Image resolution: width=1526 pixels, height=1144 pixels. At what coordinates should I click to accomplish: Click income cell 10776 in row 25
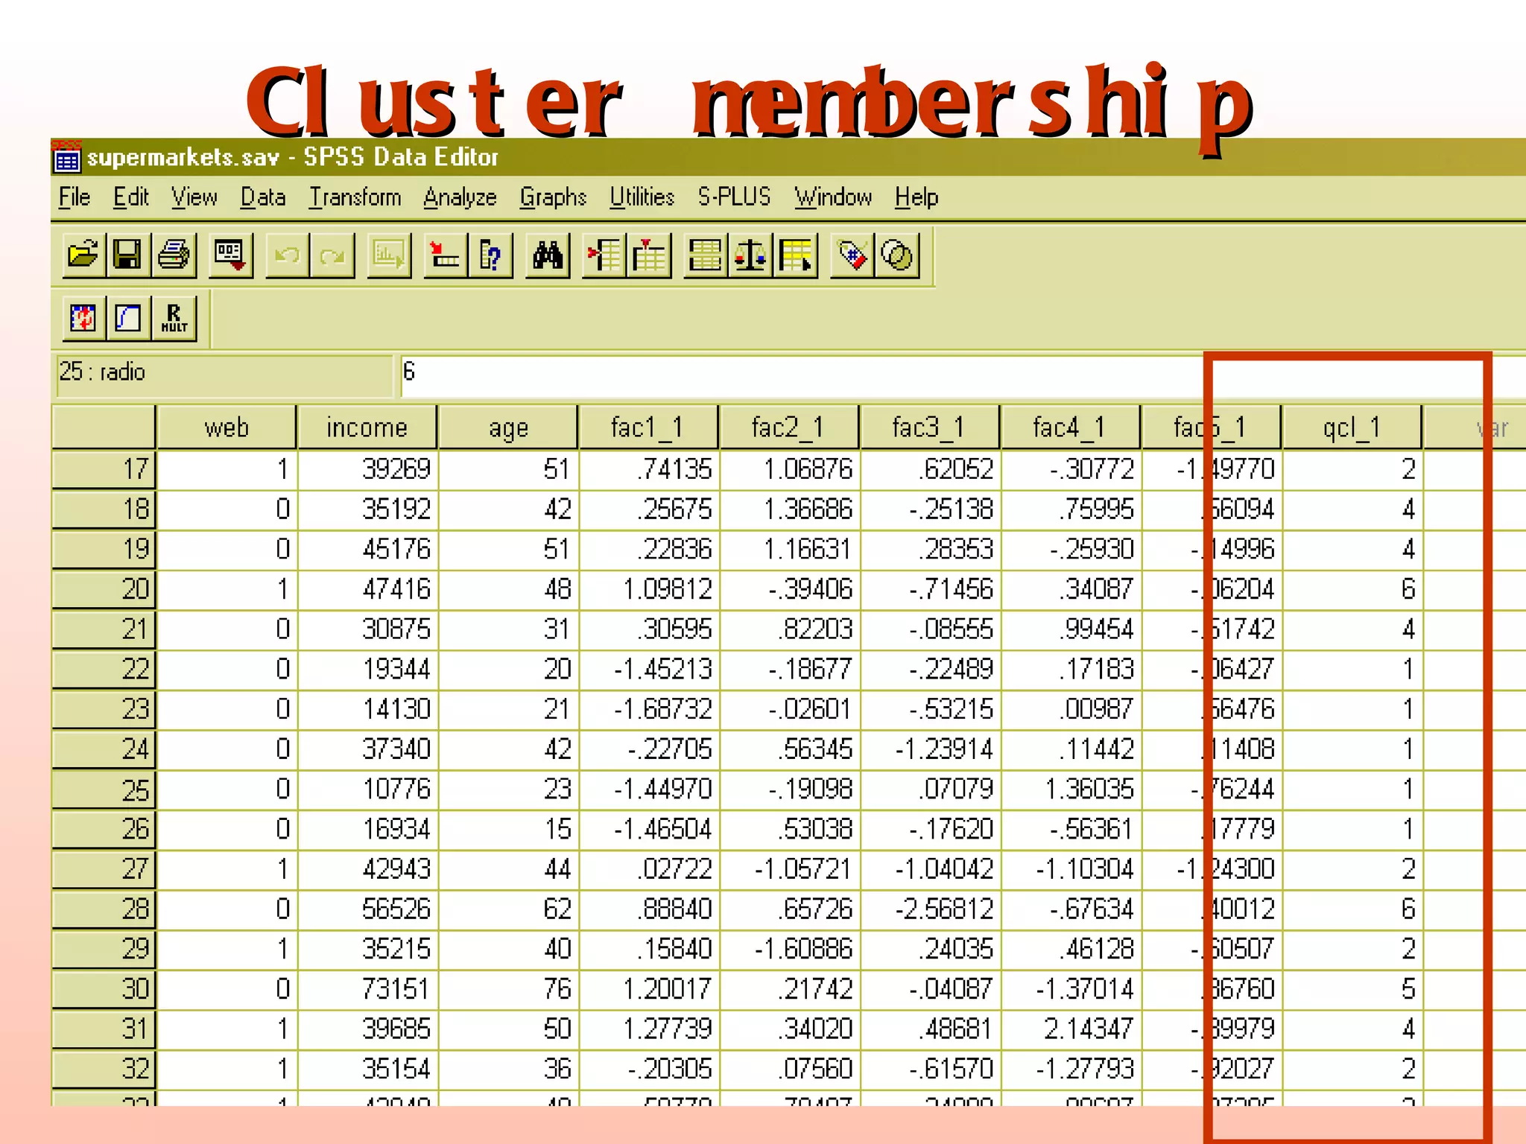[x=367, y=789]
